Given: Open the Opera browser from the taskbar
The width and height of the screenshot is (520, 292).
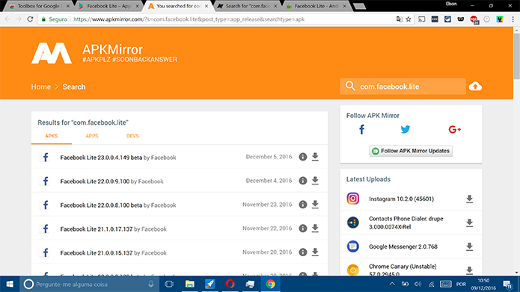Looking at the screenshot, I should [x=230, y=284].
